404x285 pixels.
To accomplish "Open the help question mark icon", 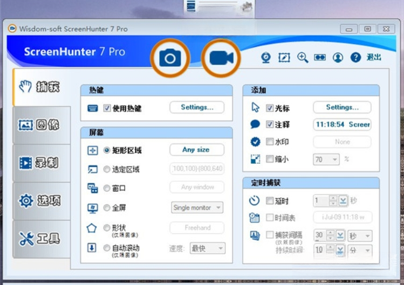I will (355, 58).
